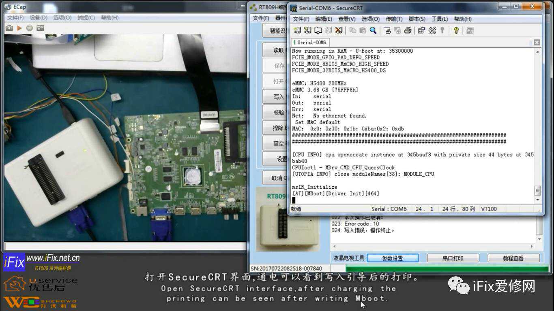554x311 pixels.
Task: Click the stop capture icon in ECap
Action: pyautogui.click(x=30, y=28)
